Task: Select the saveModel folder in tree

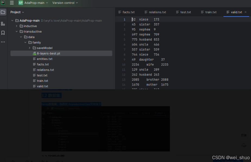Action: tap(43, 48)
